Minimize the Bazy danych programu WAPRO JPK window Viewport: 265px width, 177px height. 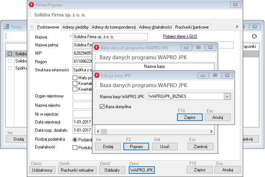[x=186, y=47]
